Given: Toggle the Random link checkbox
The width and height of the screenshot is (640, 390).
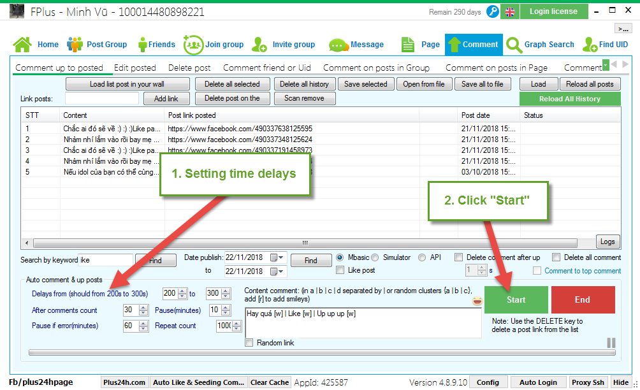Looking at the screenshot, I should [x=249, y=343].
